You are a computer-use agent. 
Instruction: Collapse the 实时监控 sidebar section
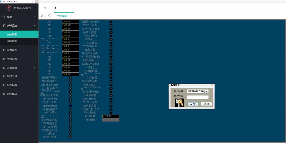[19, 26]
